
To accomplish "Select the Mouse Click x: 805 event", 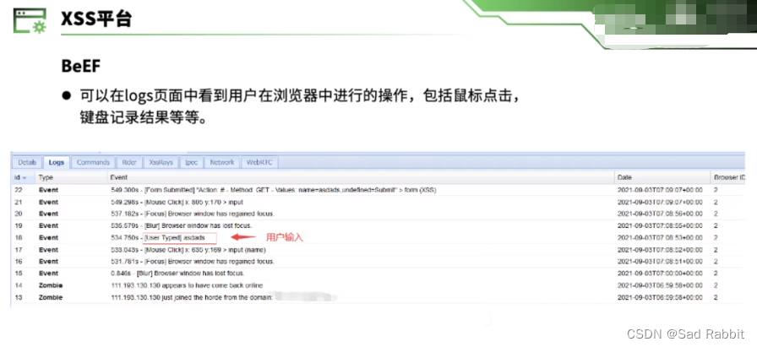I will click(177, 202).
